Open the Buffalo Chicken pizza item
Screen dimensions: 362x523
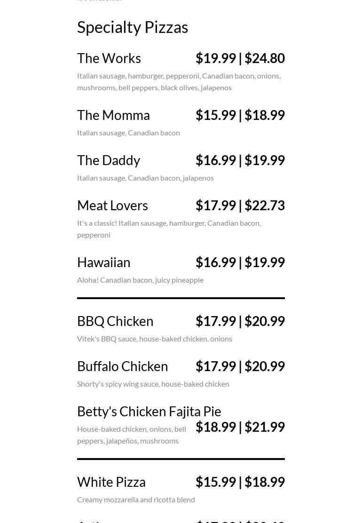click(x=122, y=366)
